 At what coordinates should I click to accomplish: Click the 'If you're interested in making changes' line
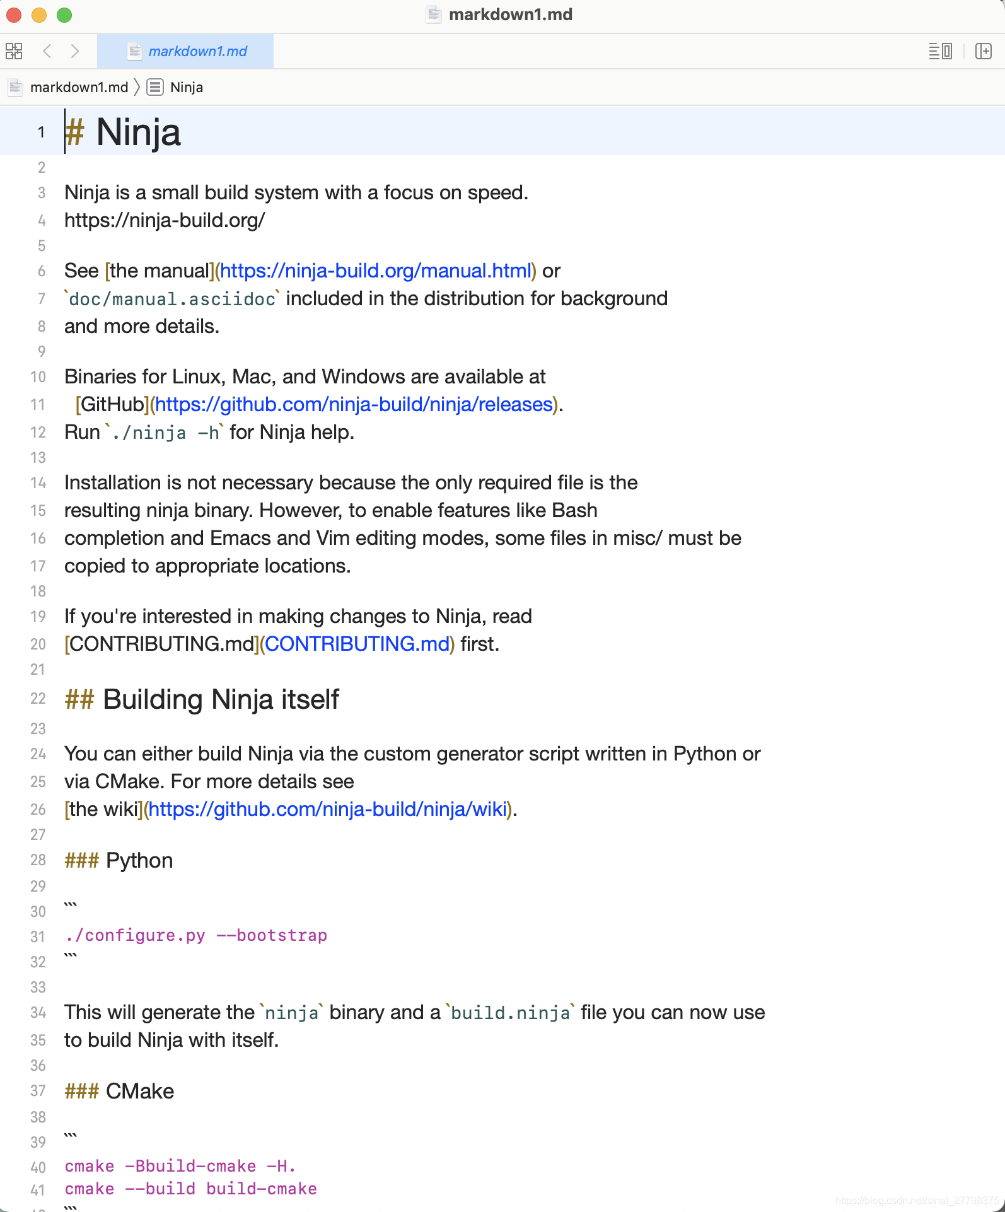(x=298, y=616)
